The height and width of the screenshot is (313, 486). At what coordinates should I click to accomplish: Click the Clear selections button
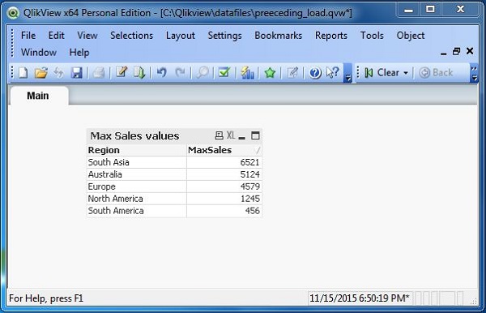383,73
